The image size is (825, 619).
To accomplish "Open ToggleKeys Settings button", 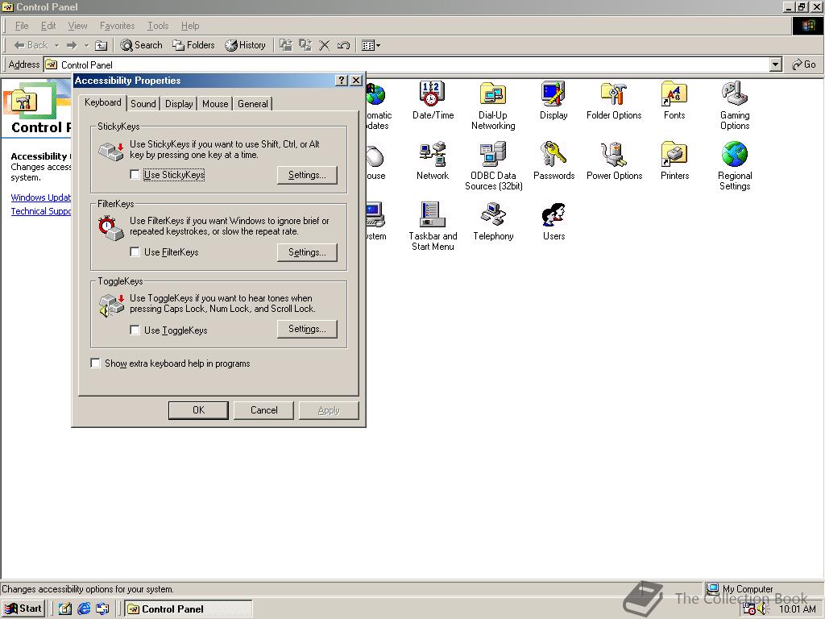I will point(307,329).
